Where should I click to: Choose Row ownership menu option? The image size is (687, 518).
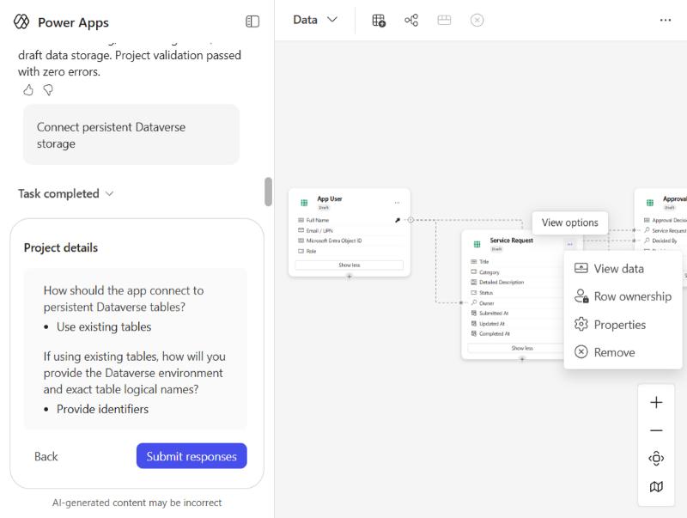tap(623, 296)
